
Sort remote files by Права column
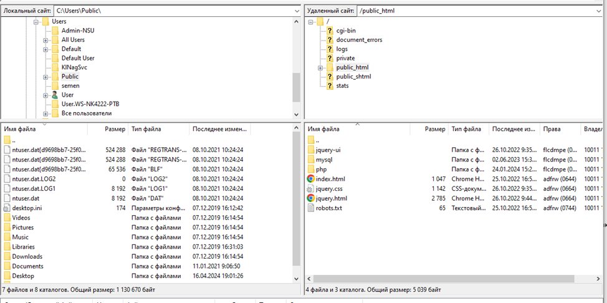(x=552, y=129)
